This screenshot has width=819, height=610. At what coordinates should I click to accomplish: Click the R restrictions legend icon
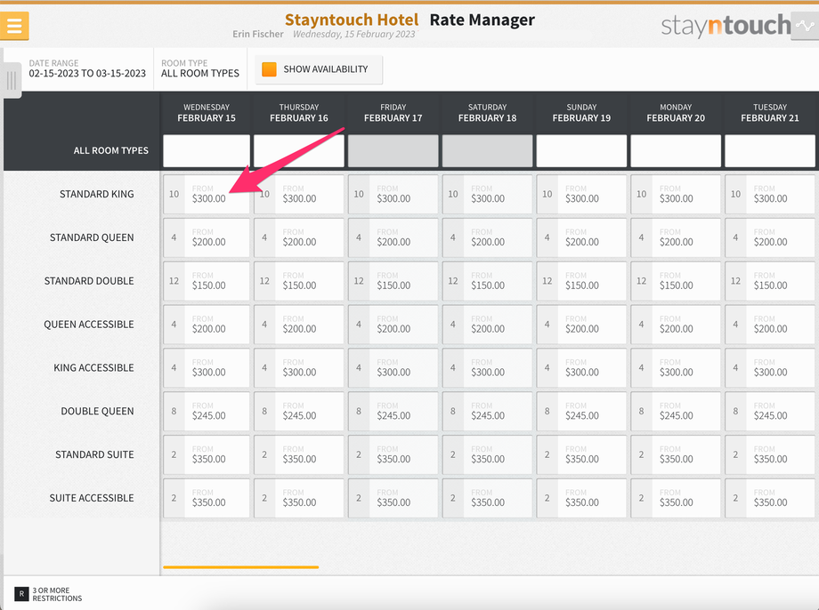click(x=21, y=594)
